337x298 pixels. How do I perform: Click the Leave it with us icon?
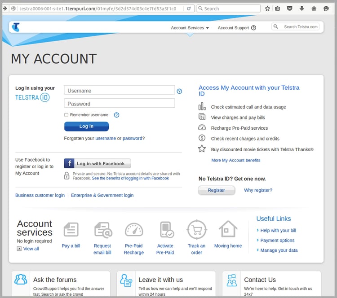(126, 280)
